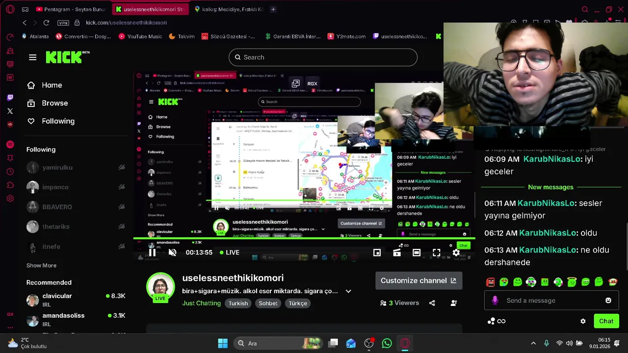Image resolution: width=628 pixels, height=353 pixels.
Task: Open the Kick hamburger menu
Action: (32, 57)
